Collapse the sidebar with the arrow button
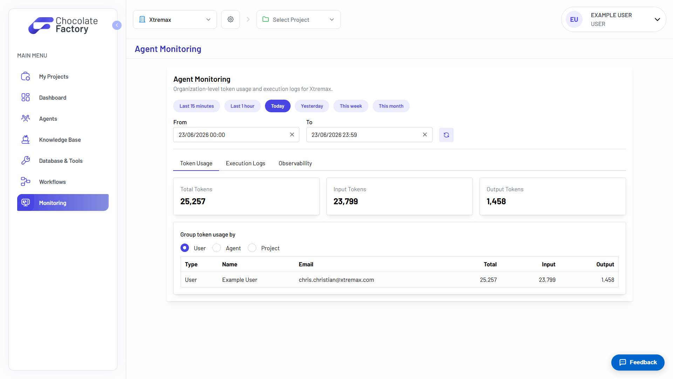The width and height of the screenshot is (673, 379). (x=117, y=25)
